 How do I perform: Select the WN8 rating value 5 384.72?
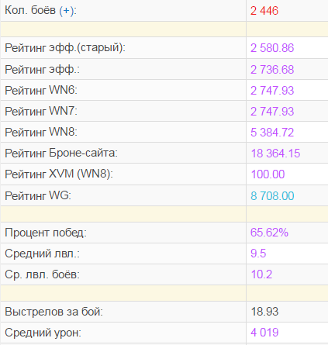272,133
